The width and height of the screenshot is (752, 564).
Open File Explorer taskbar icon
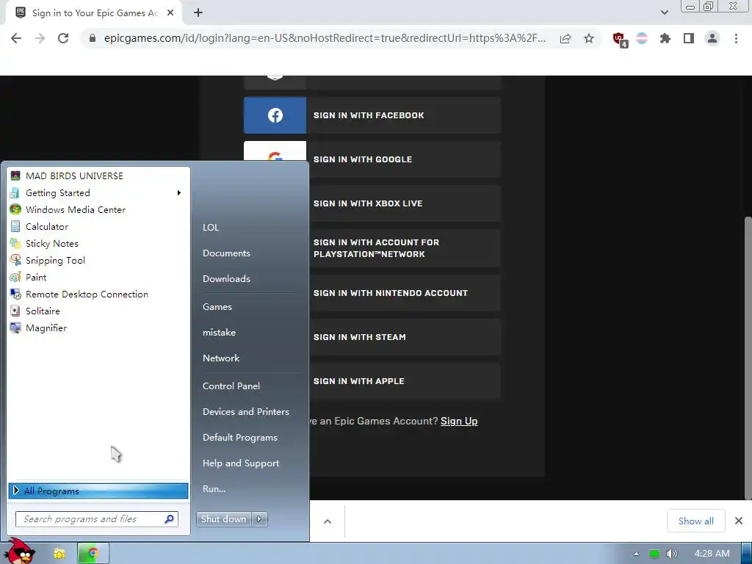(59, 554)
